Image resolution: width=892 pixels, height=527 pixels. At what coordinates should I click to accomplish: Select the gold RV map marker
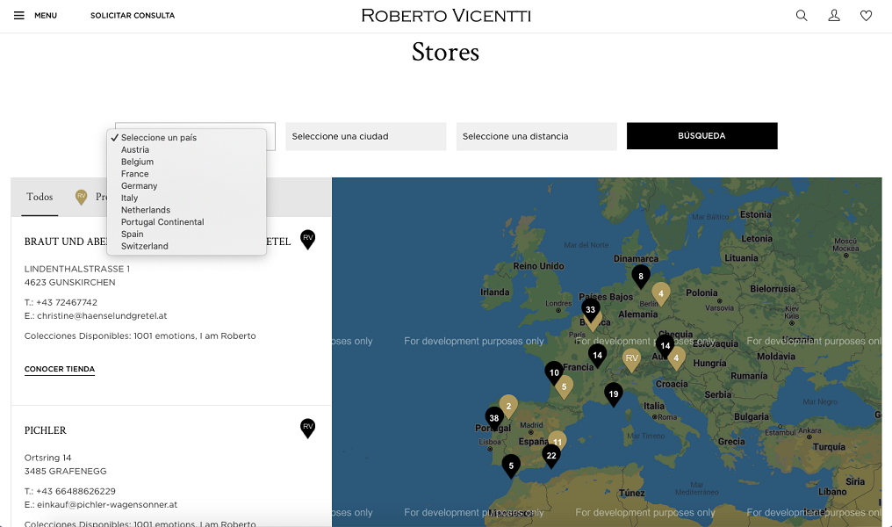pos(631,359)
